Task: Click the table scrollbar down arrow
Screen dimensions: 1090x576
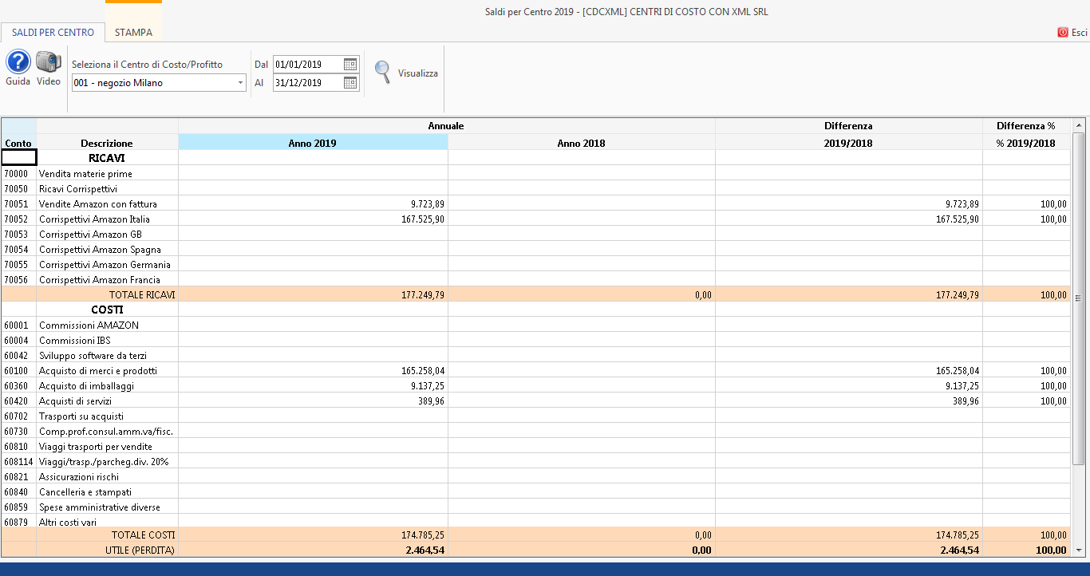Action: 1079,550
